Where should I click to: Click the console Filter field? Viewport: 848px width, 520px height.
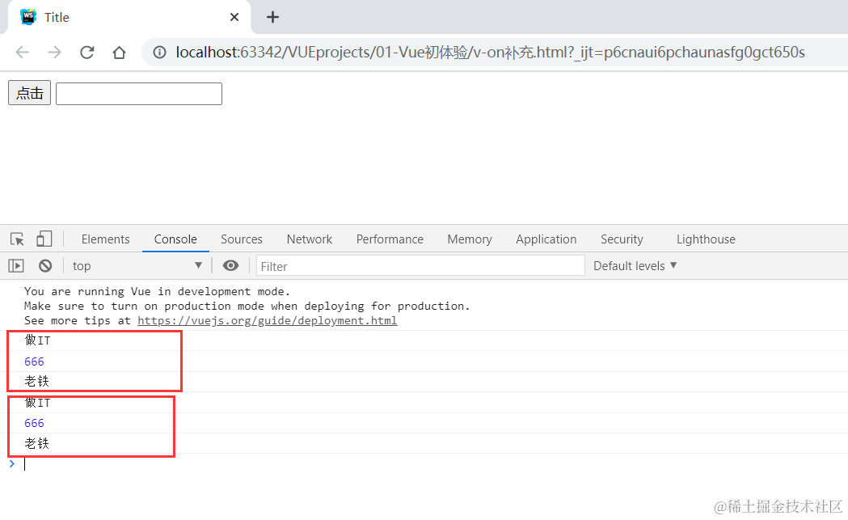(420, 266)
